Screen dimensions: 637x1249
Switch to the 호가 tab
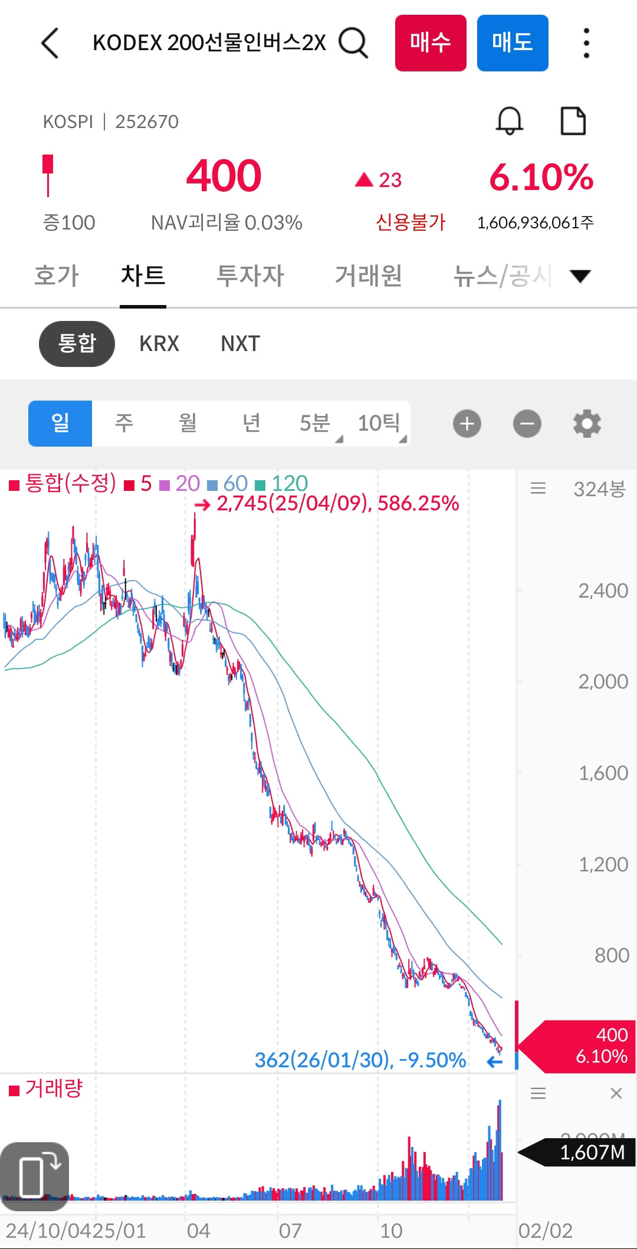click(57, 276)
